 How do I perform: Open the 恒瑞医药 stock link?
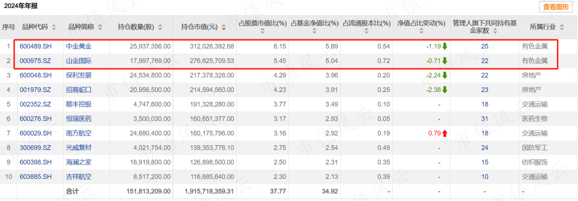pyautogui.click(x=79, y=119)
